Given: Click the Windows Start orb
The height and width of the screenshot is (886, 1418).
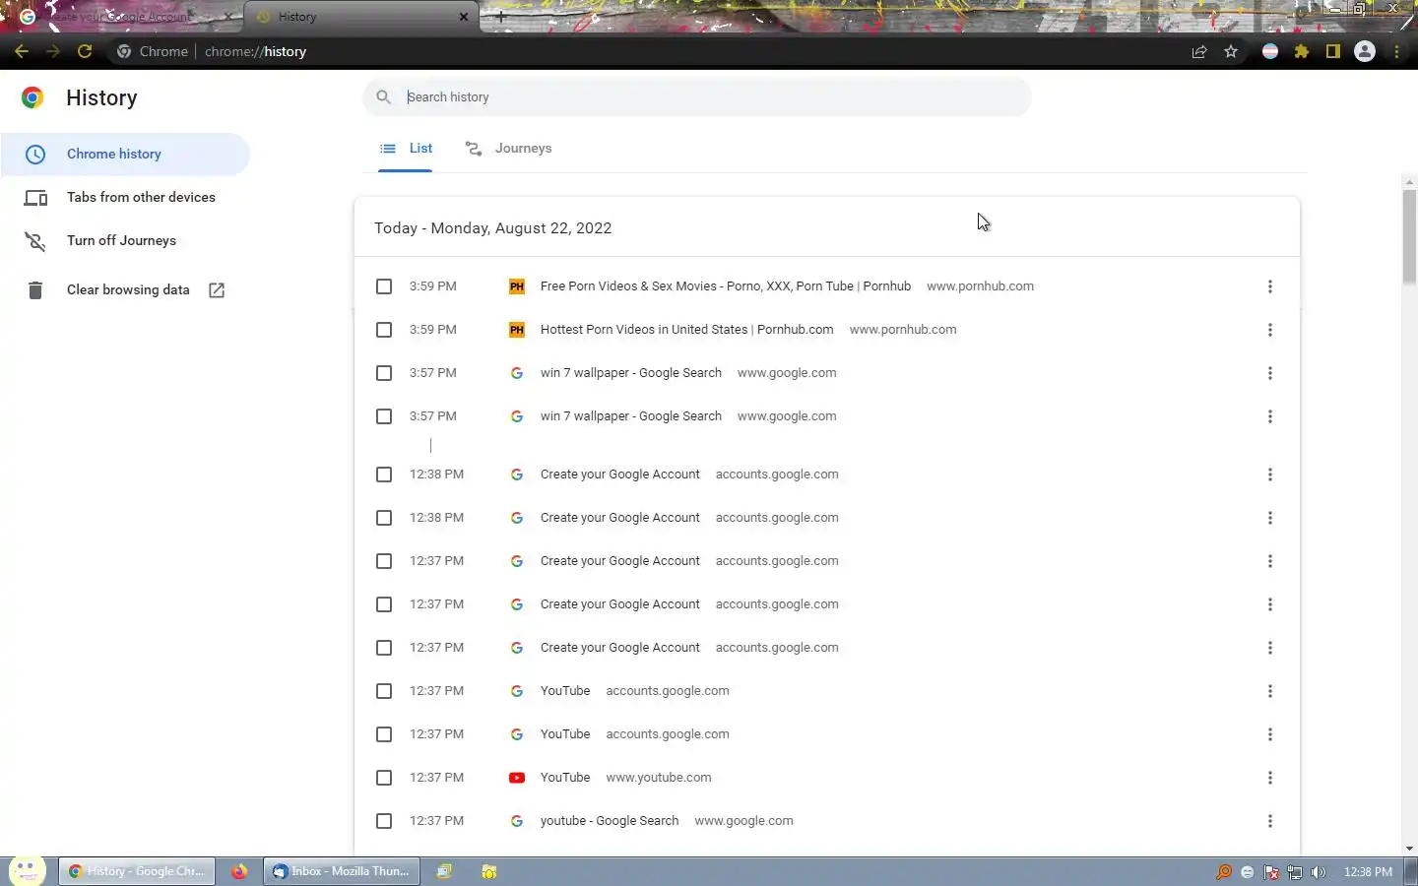Looking at the screenshot, I should [x=27, y=870].
